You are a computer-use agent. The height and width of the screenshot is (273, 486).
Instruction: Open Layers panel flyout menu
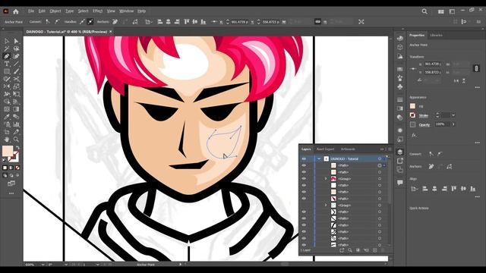point(390,149)
